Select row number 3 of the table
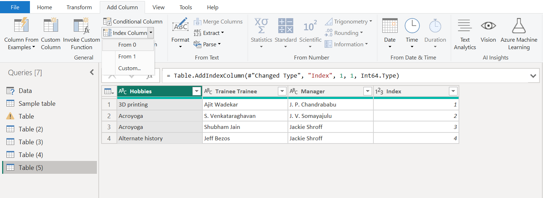Screen dimensions: 543x198 (109, 127)
